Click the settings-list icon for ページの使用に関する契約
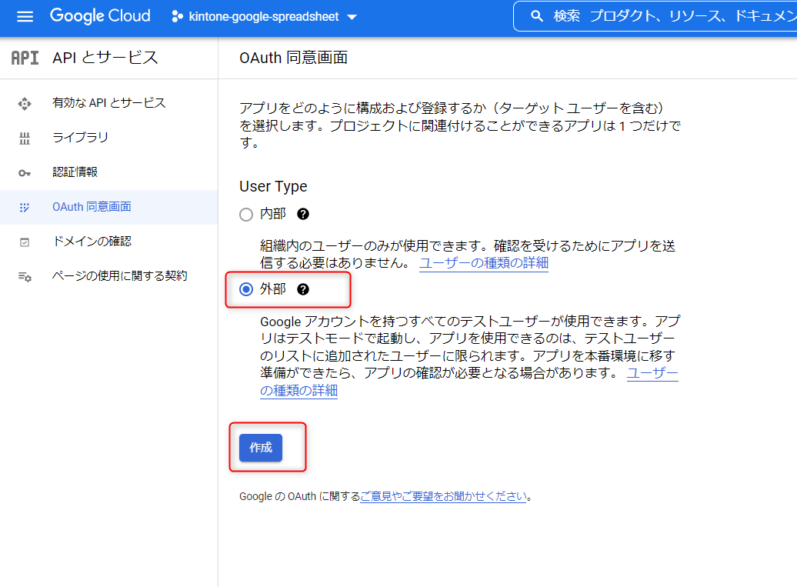The image size is (797, 587). (25, 276)
